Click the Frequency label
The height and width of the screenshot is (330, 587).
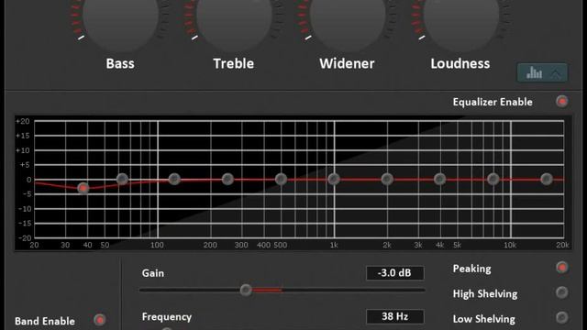pyautogui.click(x=167, y=317)
